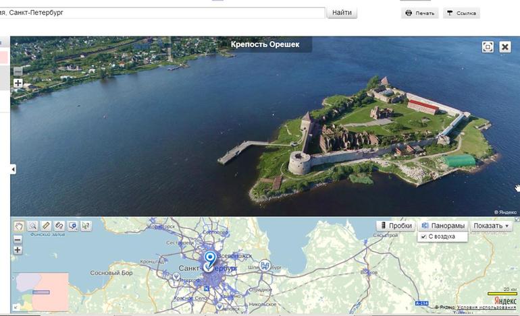
Task: Open the Показать dropdown
Action: click(x=492, y=226)
